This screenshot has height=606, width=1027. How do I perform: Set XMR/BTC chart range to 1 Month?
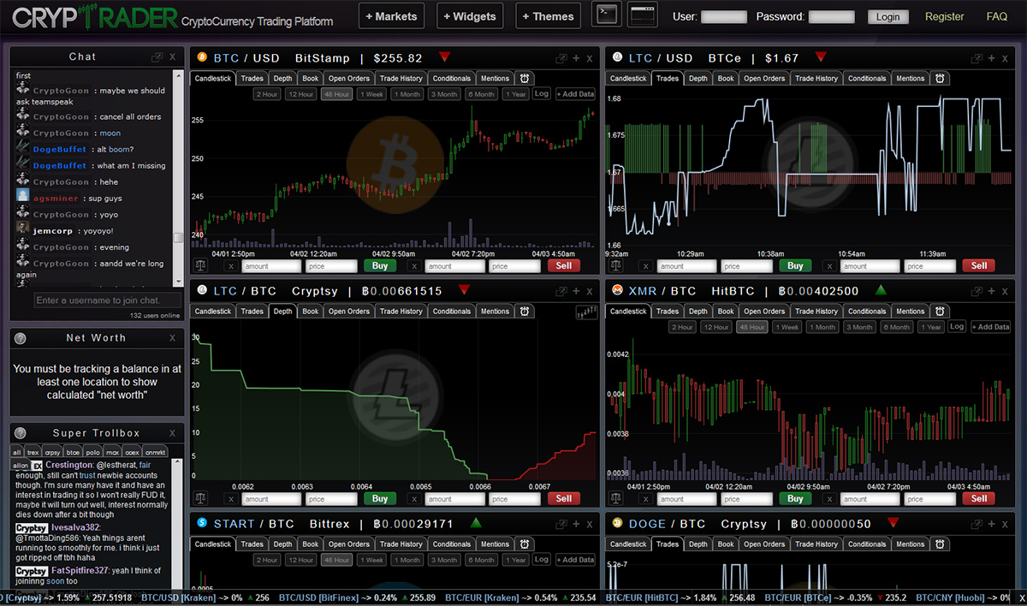coord(823,327)
